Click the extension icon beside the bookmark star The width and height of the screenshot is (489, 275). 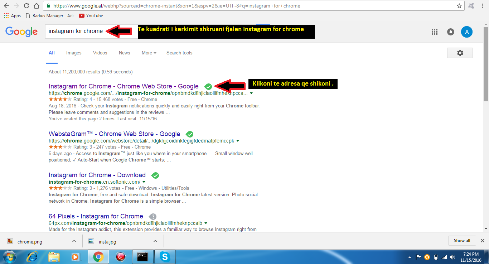pyautogui.click(x=471, y=6)
